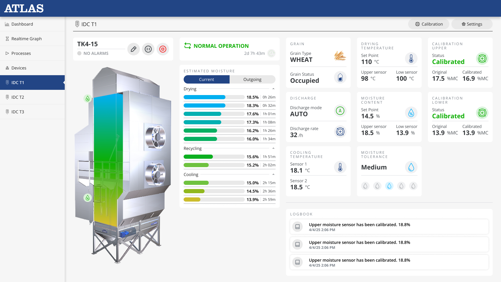Switch estimated moisture to Outgoing
Screen dimensions: 501x282
[252, 79]
